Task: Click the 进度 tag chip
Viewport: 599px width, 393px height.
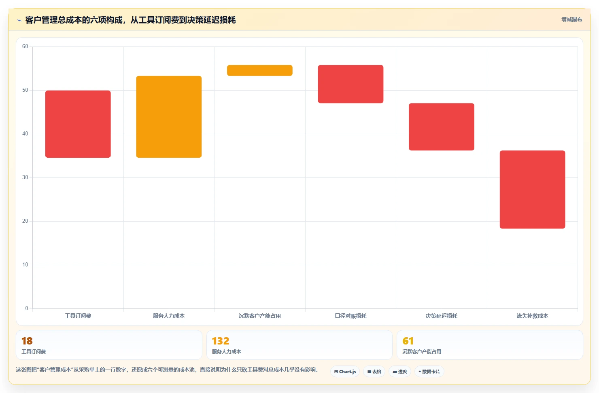Action: coord(400,372)
